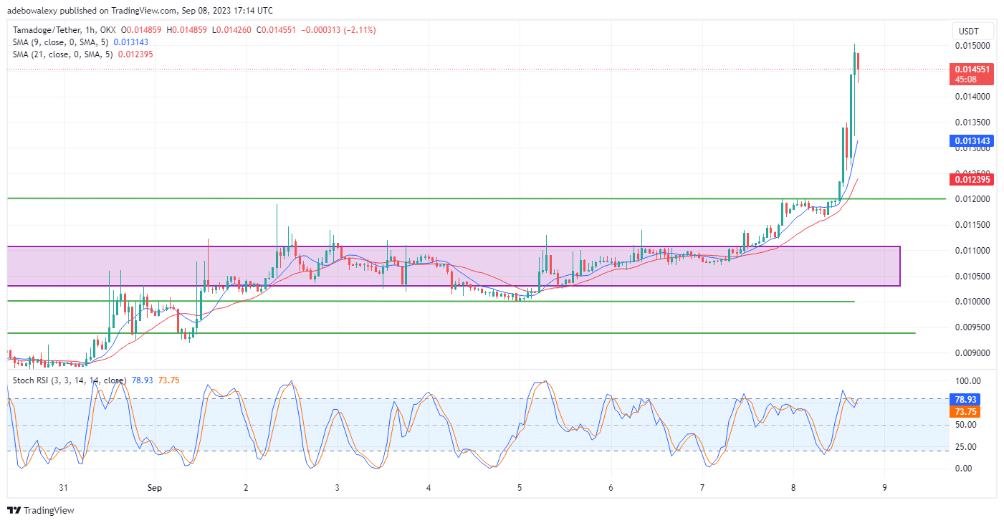The image size is (1004, 523).
Task: Select the Stoch RSI (3, 3, 14, 14, close) legend
Action: (69, 380)
